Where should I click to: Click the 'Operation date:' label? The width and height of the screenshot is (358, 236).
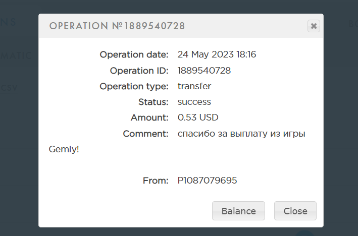(134, 54)
